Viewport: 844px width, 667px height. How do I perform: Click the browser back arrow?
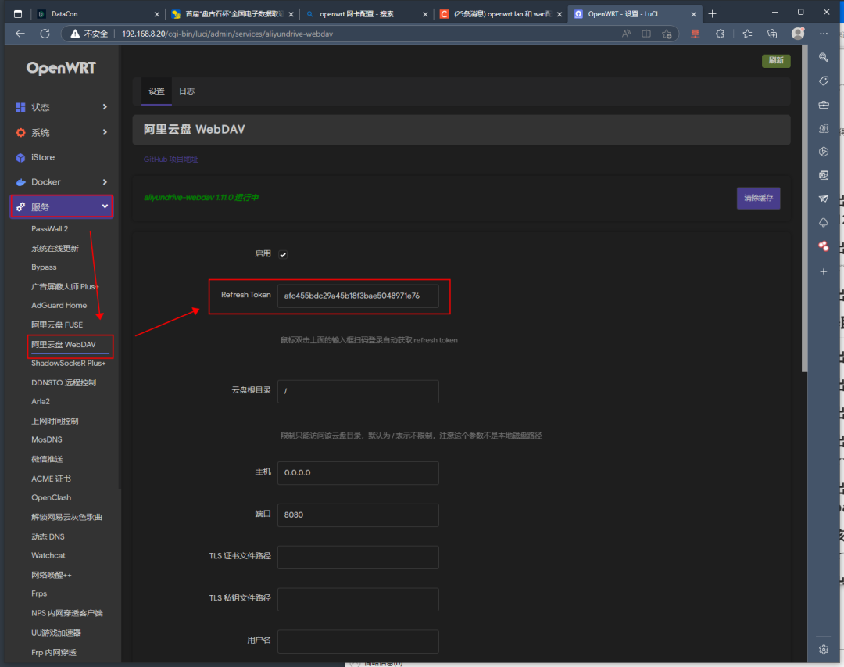click(20, 34)
